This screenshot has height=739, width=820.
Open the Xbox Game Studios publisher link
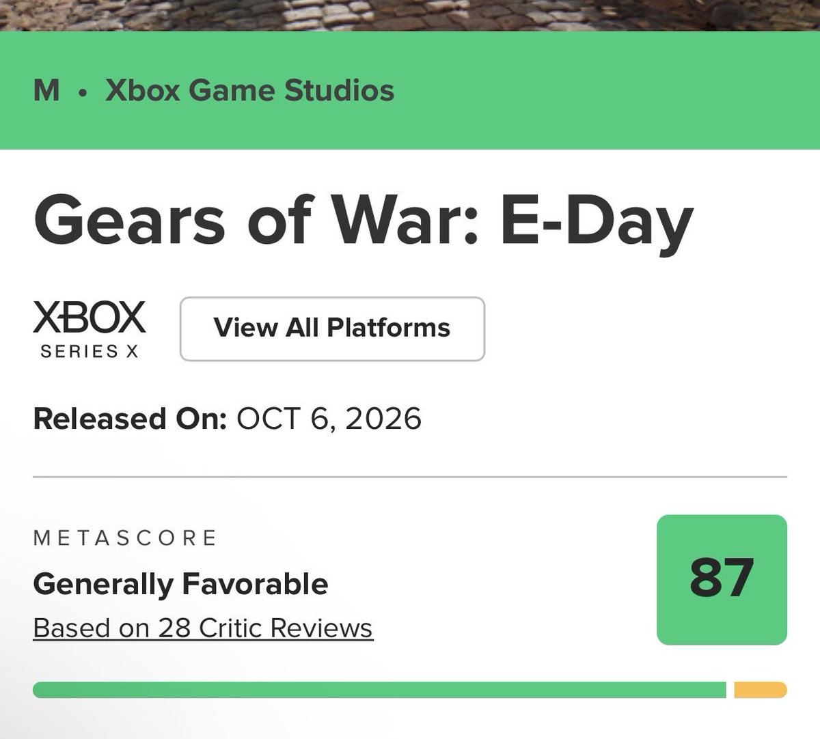pos(250,90)
